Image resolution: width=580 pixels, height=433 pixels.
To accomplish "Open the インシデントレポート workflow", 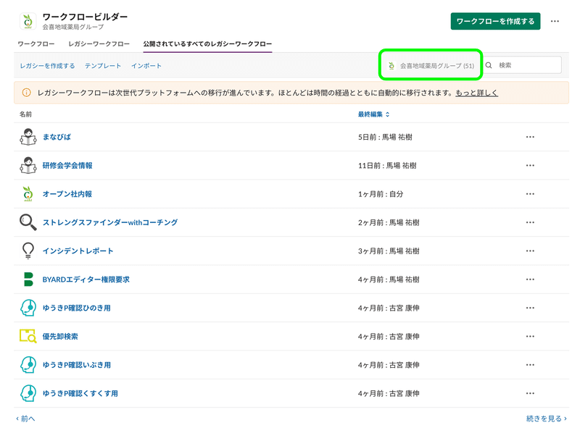I will tap(78, 251).
